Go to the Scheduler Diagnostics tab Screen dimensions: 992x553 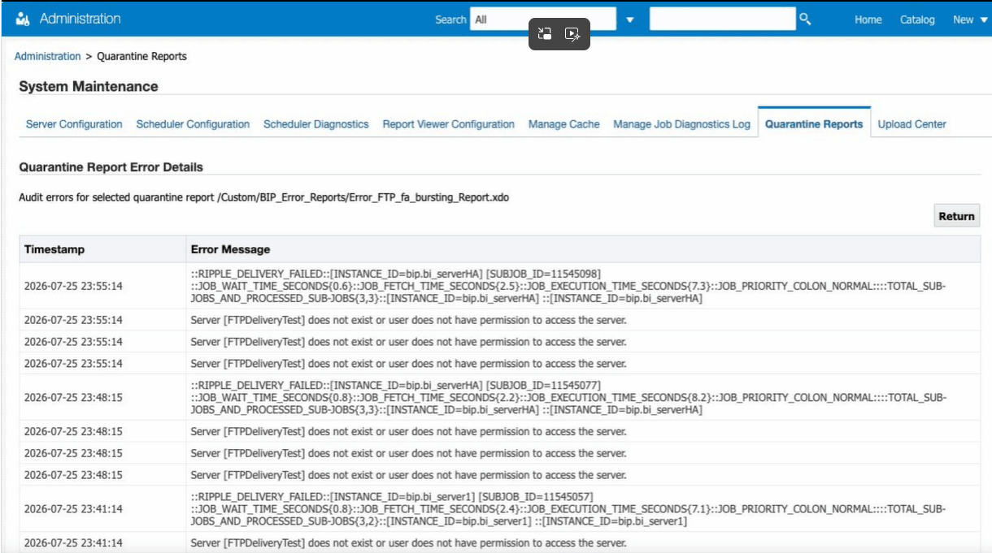[316, 124]
